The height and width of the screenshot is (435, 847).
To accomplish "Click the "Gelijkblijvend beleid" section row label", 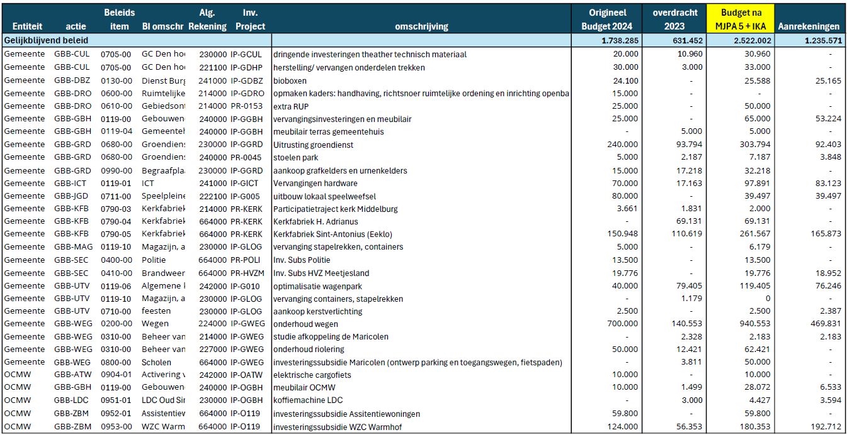I will click(47, 40).
